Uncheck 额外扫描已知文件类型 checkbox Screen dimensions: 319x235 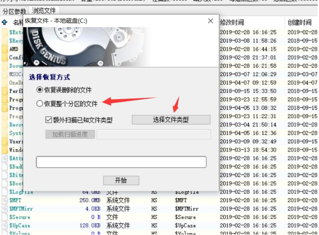point(49,120)
